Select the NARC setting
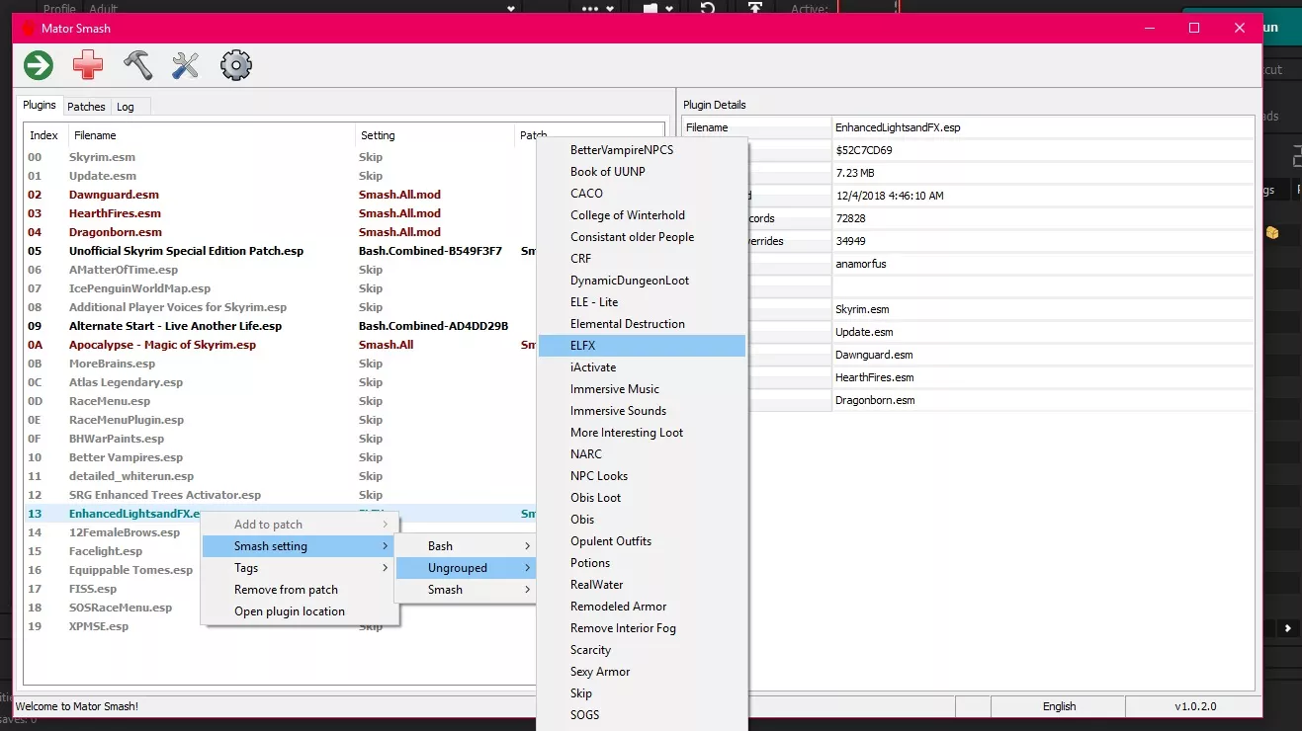 pyautogui.click(x=642, y=454)
